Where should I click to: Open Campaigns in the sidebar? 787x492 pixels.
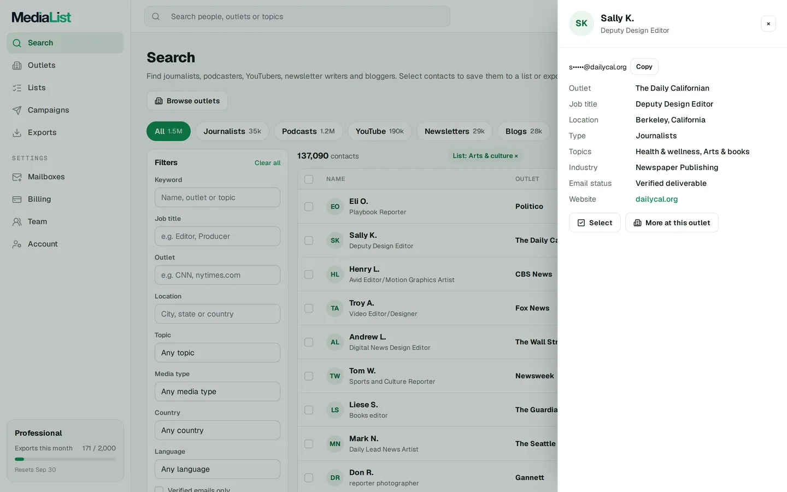click(65, 110)
